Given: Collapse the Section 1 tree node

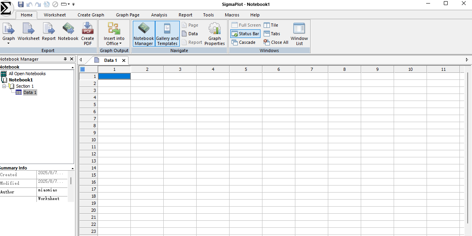Looking at the screenshot, I should [4, 86].
